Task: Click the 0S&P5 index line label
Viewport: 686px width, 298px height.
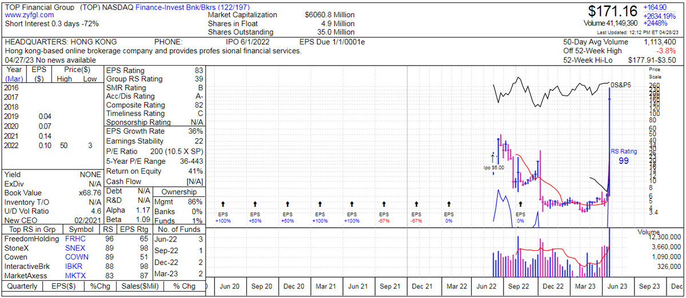Action: [620, 84]
